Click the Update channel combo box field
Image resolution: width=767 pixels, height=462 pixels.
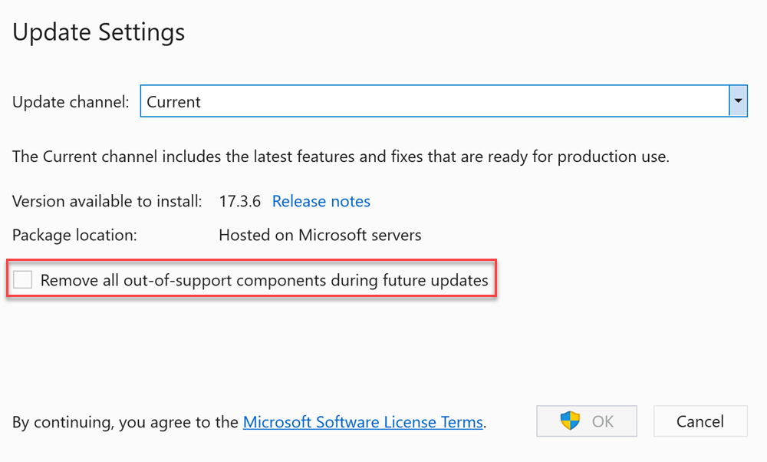(x=443, y=101)
